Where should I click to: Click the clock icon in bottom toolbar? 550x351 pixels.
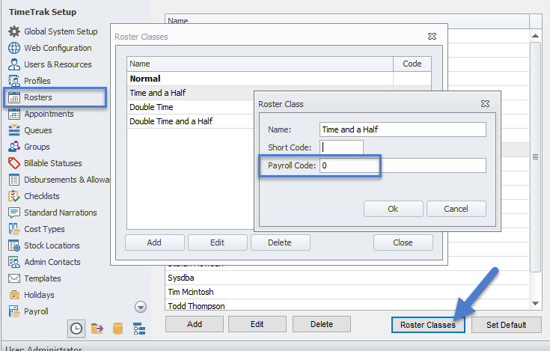coord(76,328)
